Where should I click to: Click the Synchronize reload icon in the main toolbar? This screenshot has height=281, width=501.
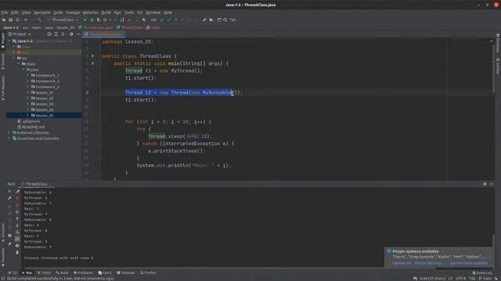pos(17,20)
